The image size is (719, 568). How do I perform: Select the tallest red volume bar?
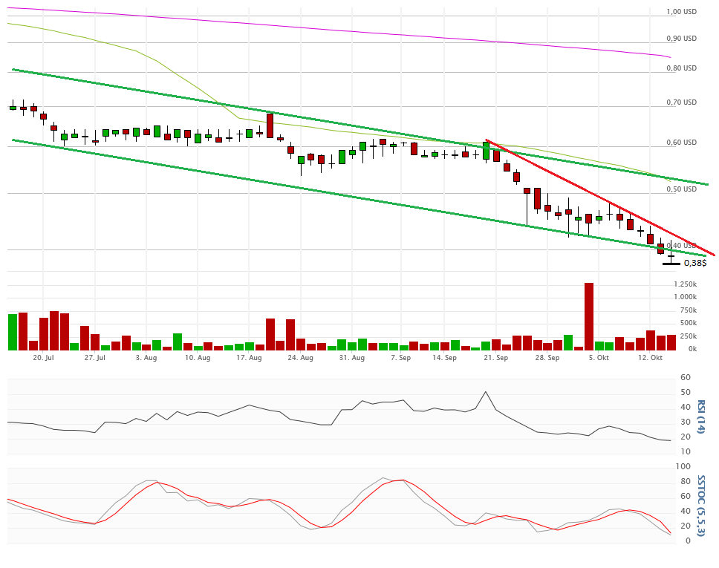[589, 316]
